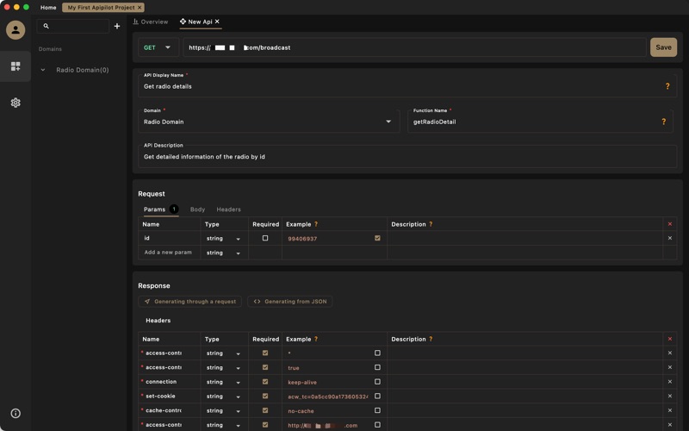Click the no-cache example value
This screenshot has width=689, height=431.
coord(301,411)
